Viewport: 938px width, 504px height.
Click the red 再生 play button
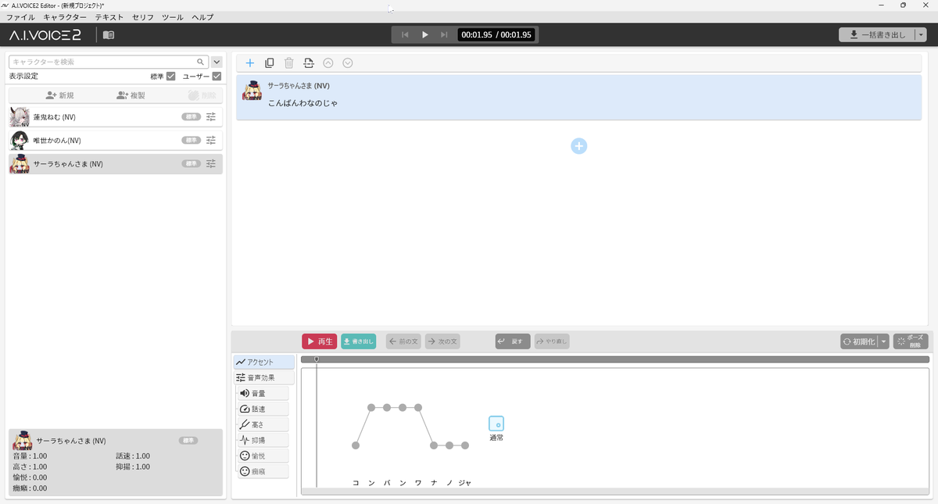tap(320, 341)
